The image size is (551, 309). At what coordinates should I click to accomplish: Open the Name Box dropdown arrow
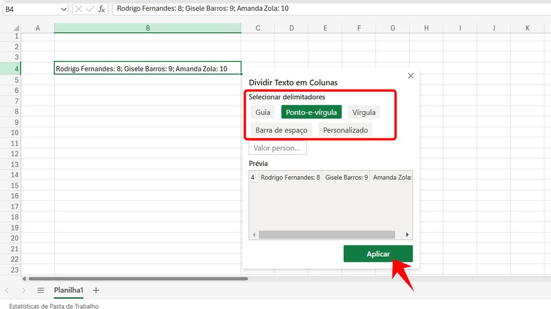pos(63,9)
